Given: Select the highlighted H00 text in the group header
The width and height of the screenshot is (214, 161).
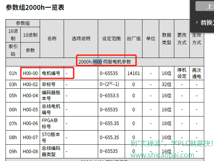Looking at the screenshot, I should click(97, 62).
